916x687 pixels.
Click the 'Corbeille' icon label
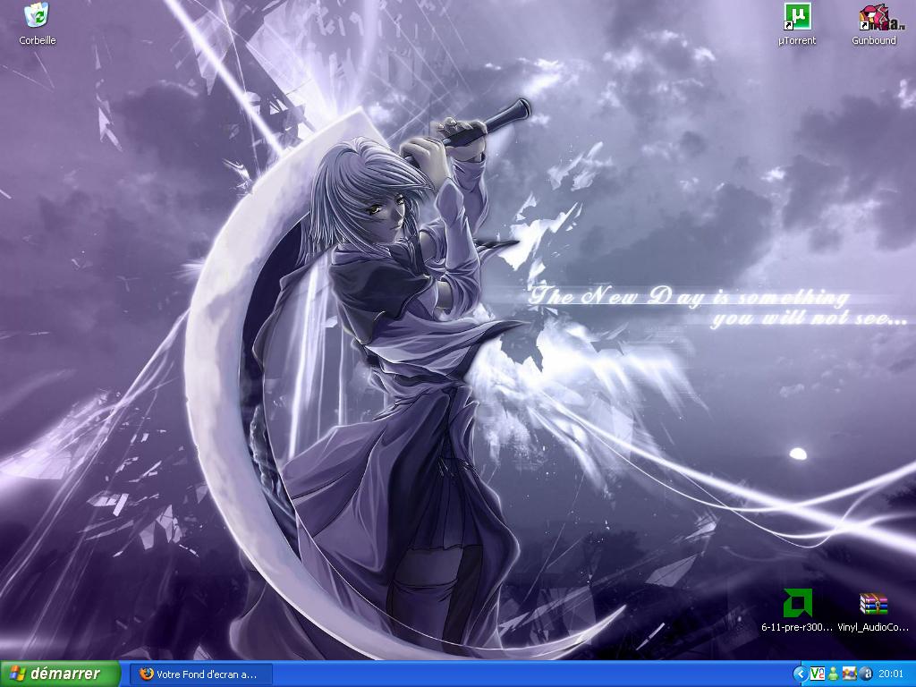38,40
